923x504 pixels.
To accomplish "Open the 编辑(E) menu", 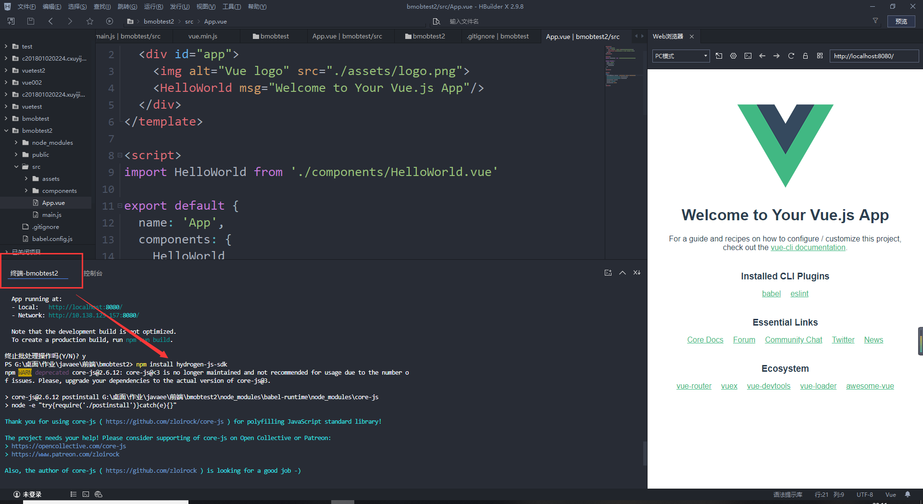I will point(52,7).
